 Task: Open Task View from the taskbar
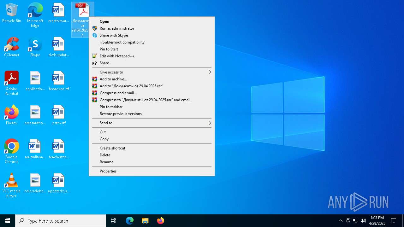pyautogui.click(x=114, y=221)
